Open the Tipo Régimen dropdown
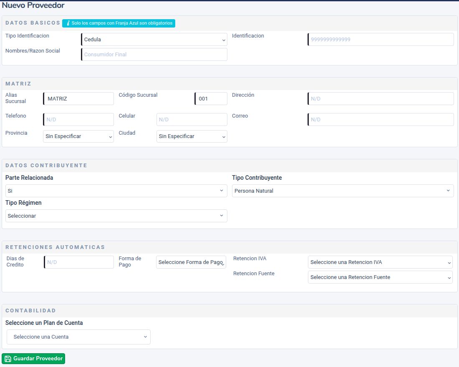Screen dimensions: 459x367 (x=116, y=216)
